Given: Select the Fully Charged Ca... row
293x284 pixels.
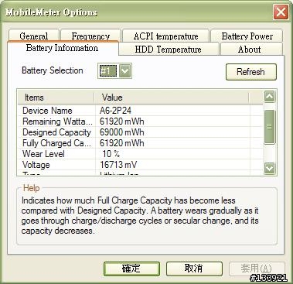Looking at the screenshot, I should click(141, 143).
